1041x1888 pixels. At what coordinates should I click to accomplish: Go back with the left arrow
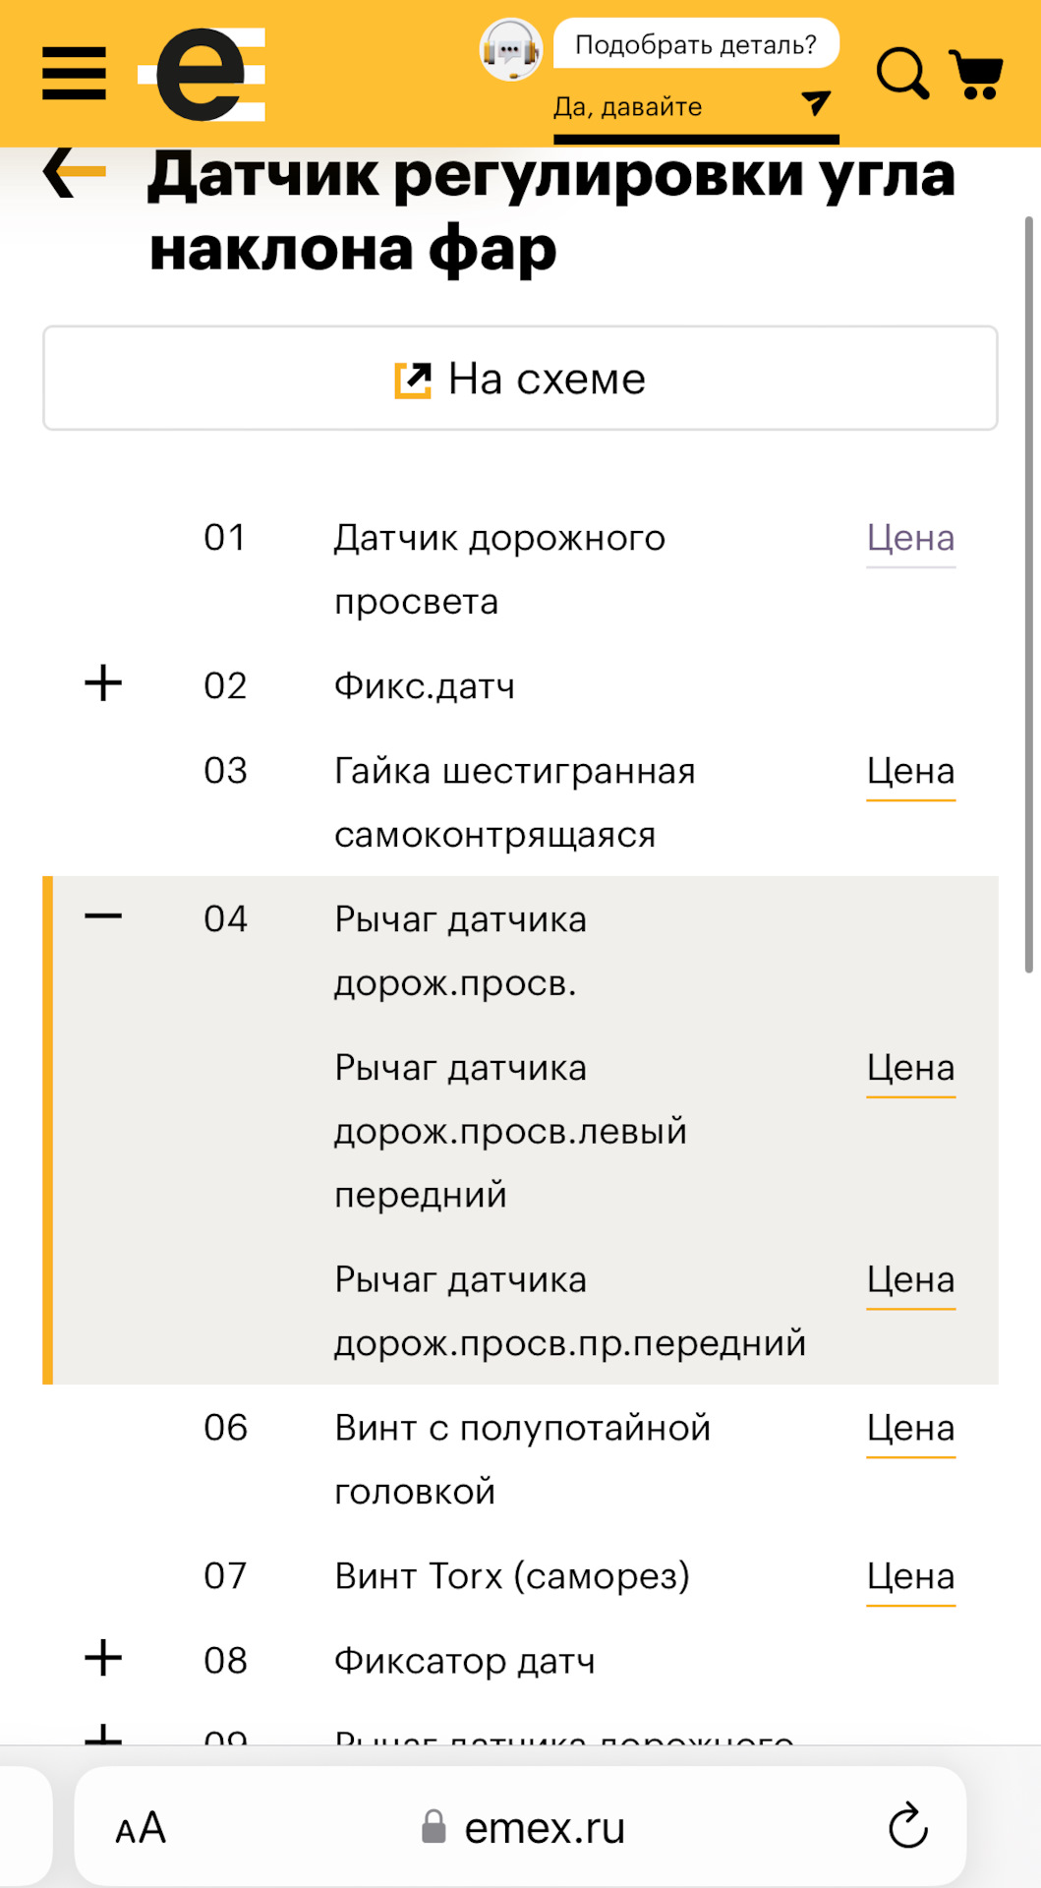click(75, 172)
